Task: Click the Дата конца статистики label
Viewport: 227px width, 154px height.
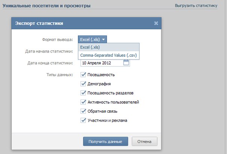Action: 50,63
